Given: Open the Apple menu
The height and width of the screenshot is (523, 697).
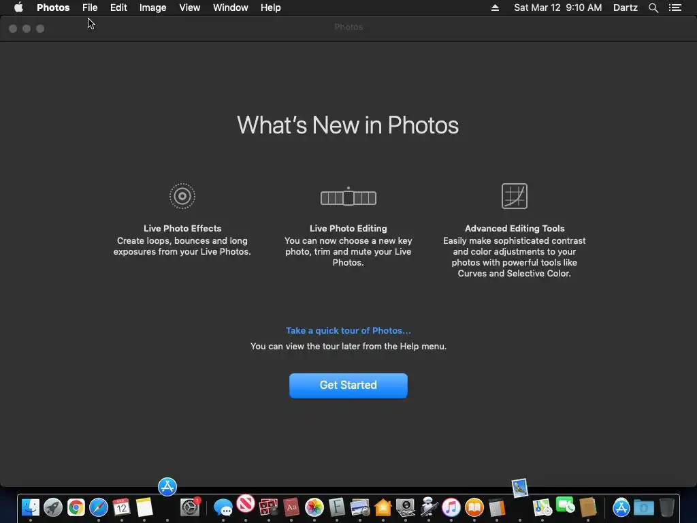Looking at the screenshot, I should pos(18,7).
